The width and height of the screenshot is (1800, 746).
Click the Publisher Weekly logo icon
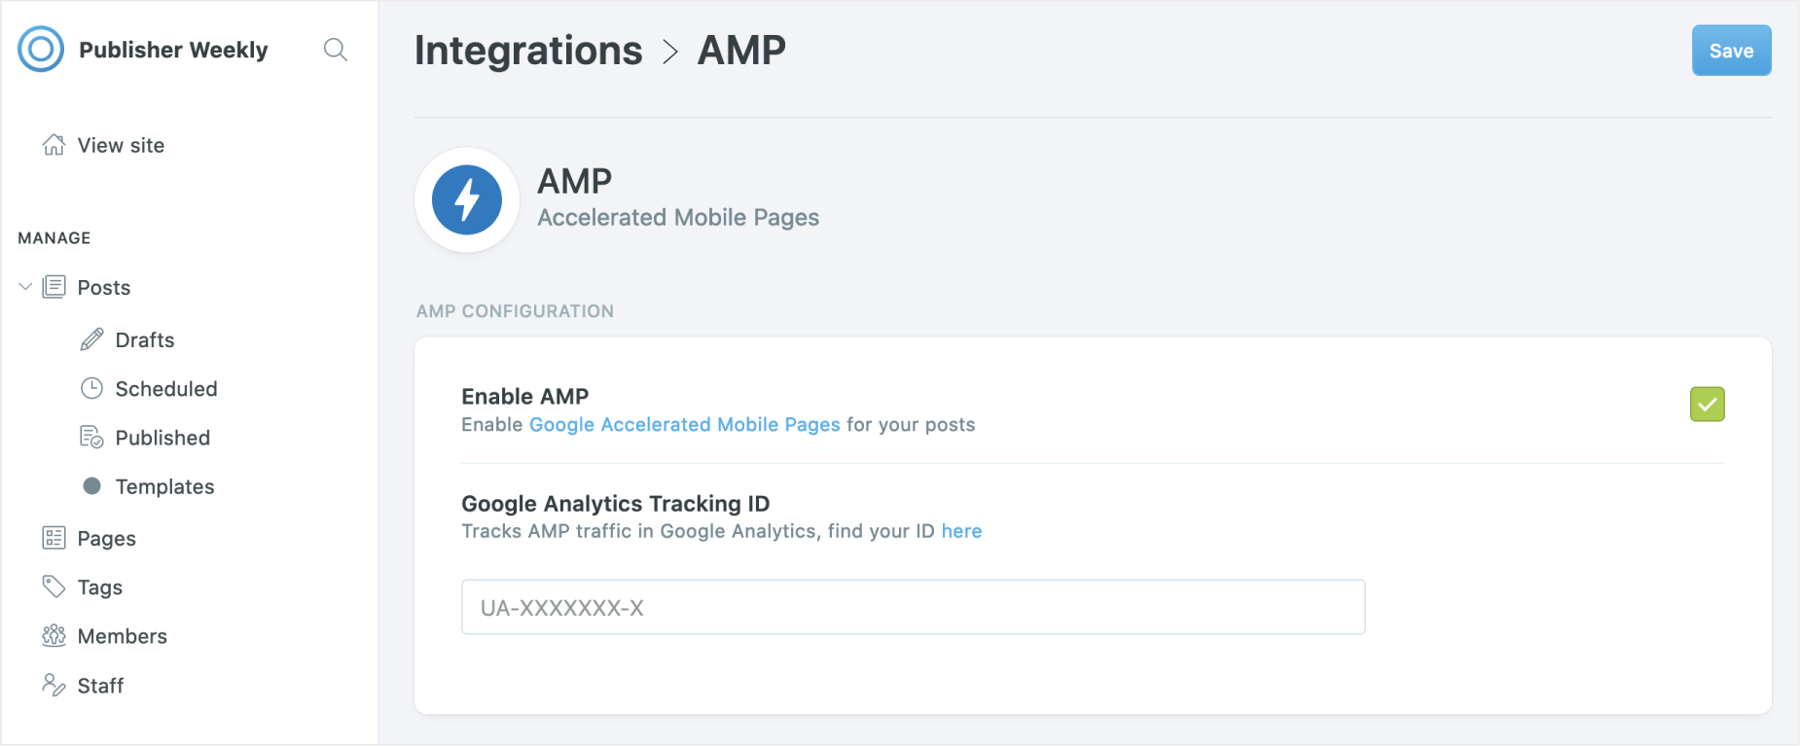tap(41, 49)
